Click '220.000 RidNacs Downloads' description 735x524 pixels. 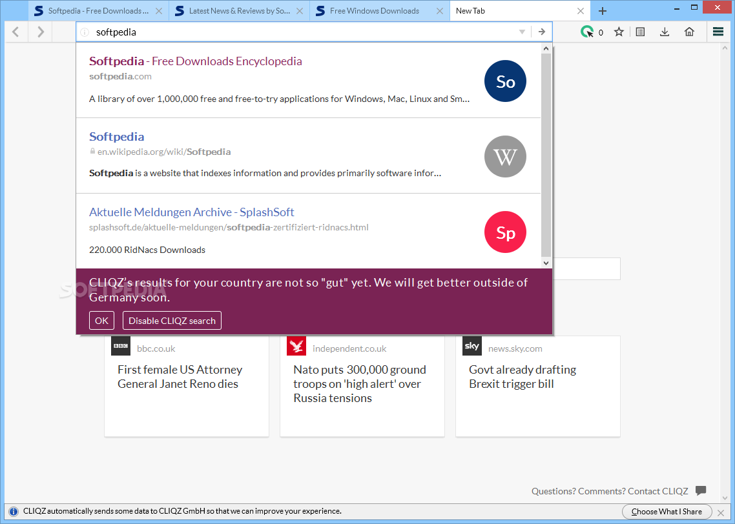[x=147, y=250]
